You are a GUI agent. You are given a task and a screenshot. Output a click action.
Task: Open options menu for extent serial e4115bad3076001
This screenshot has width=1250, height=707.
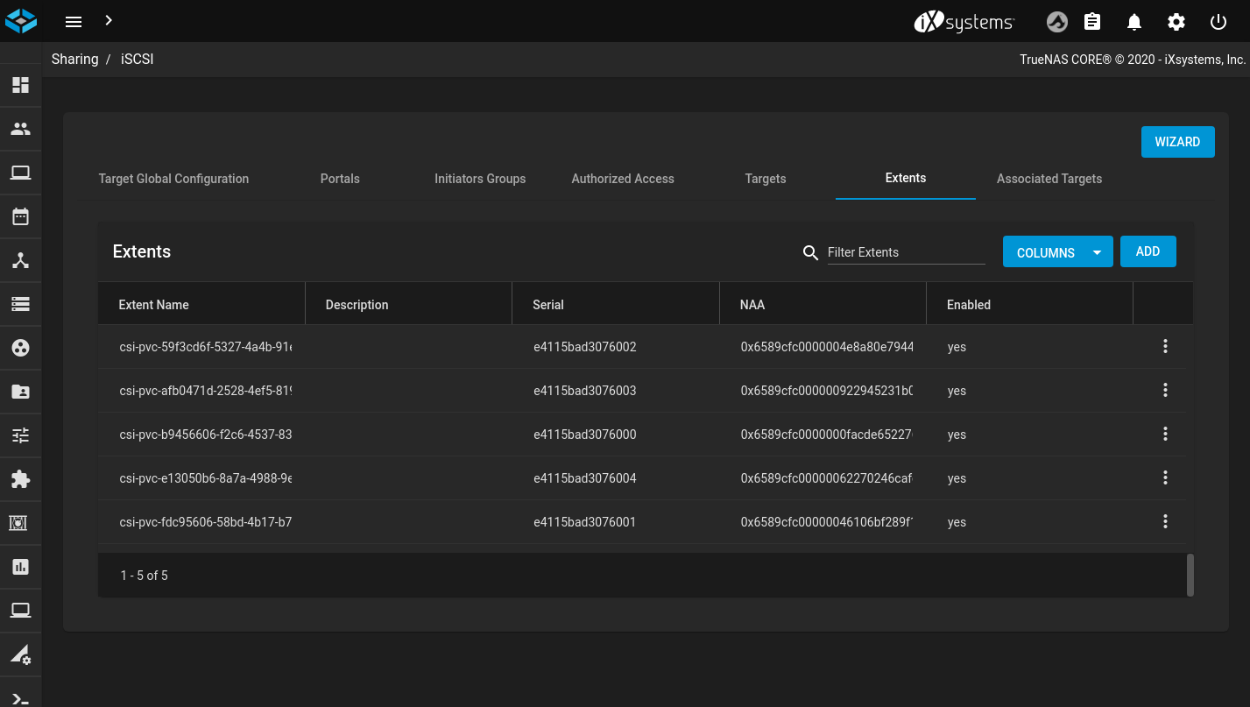(x=1165, y=521)
